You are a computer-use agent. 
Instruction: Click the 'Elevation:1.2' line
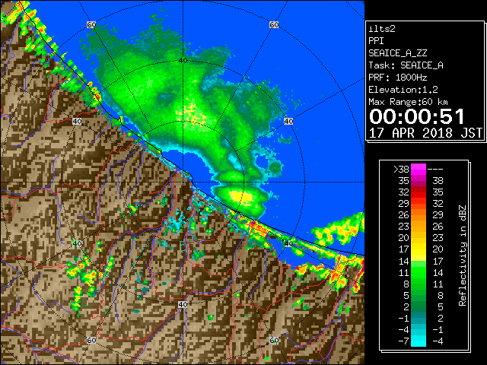403,90
